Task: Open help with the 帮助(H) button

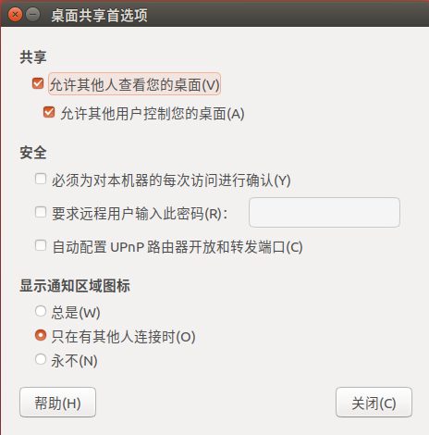Action: [57, 403]
